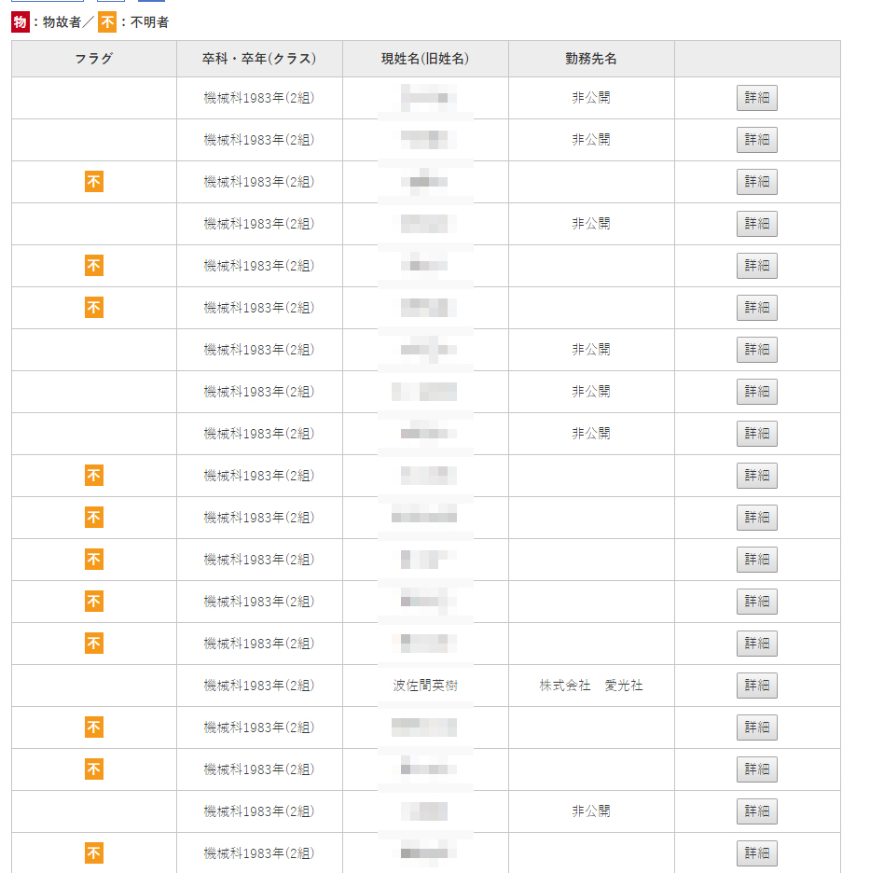
Task: Click the 不 flag icon in third row
Action: point(94,182)
